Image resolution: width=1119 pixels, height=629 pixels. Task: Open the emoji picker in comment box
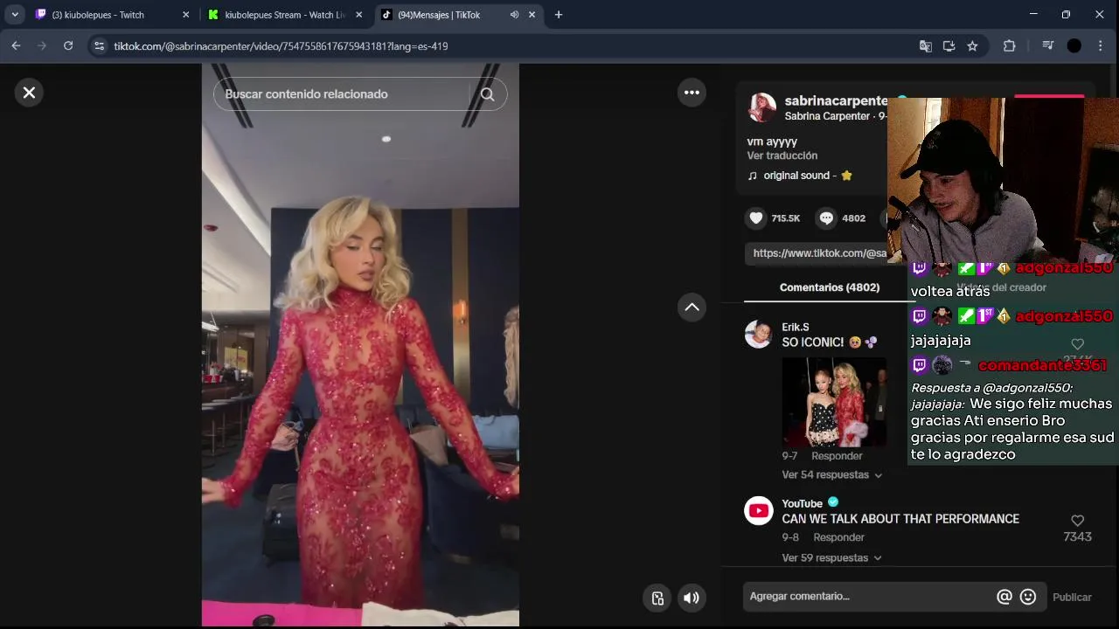[x=1028, y=597]
